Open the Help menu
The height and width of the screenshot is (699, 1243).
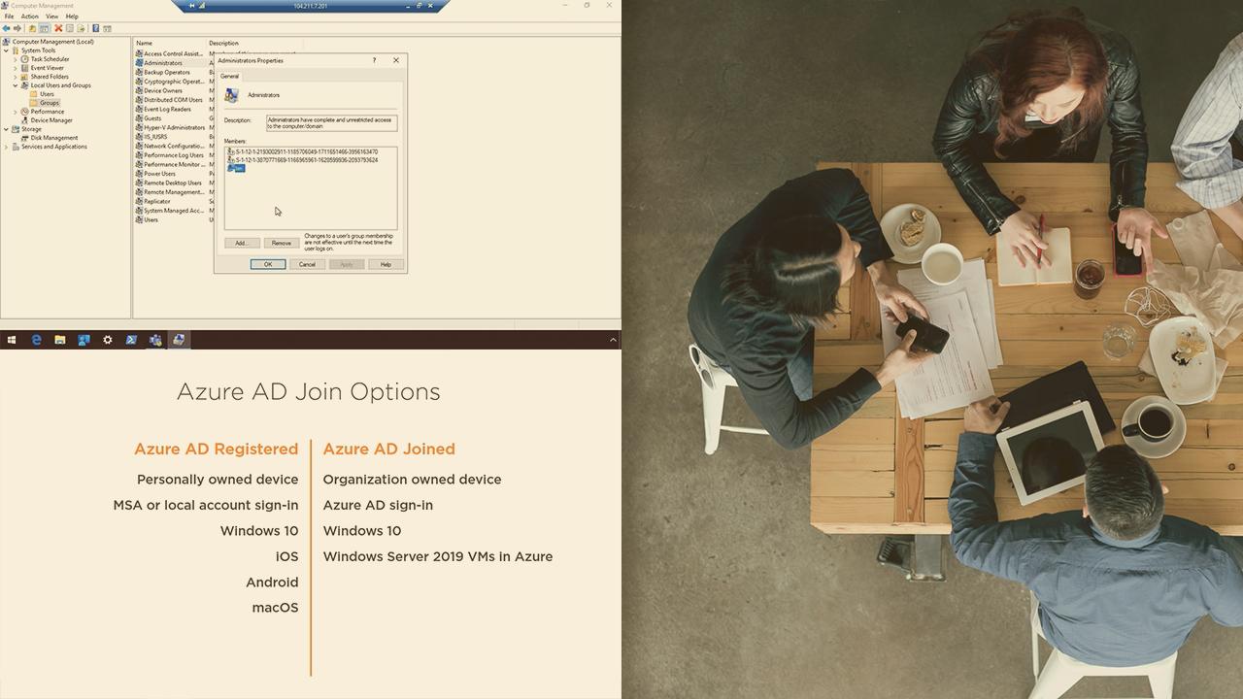pyautogui.click(x=72, y=17)
